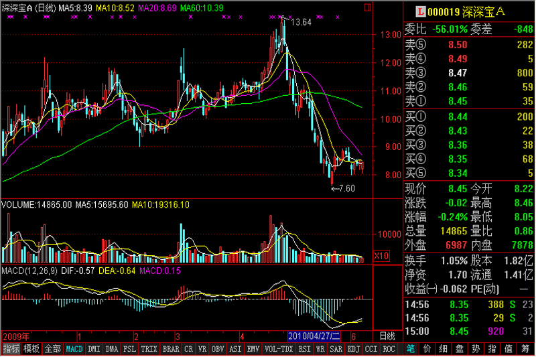Click the stock title 000019 深深宝A
Image resolution: width=536 pixels, height=357 pixels.
pyautogui.click(x=466, y=12)
